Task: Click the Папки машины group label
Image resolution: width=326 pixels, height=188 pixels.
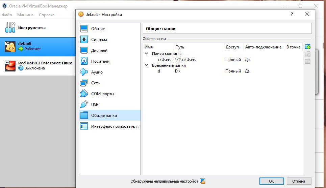Action: click(x=167, y=54)
